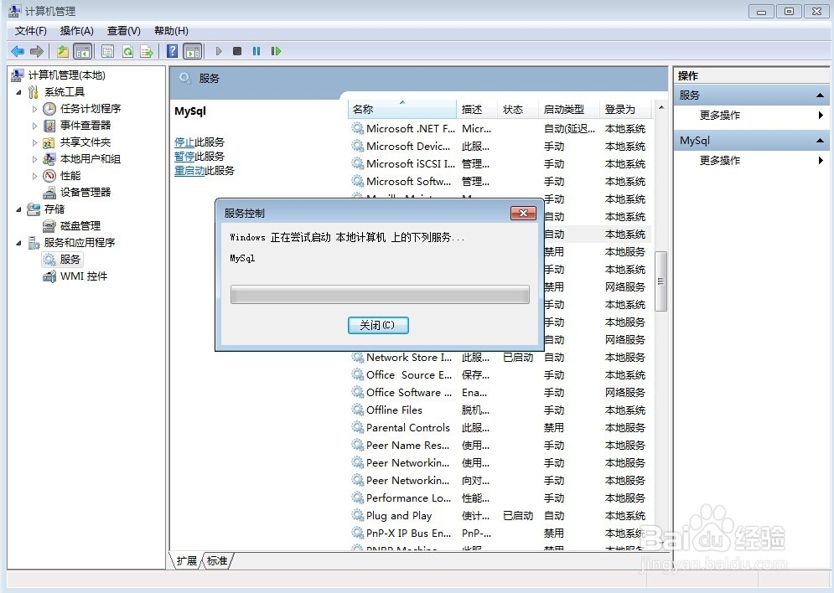Select 事件查看器 tree node

tap(85, 126)
